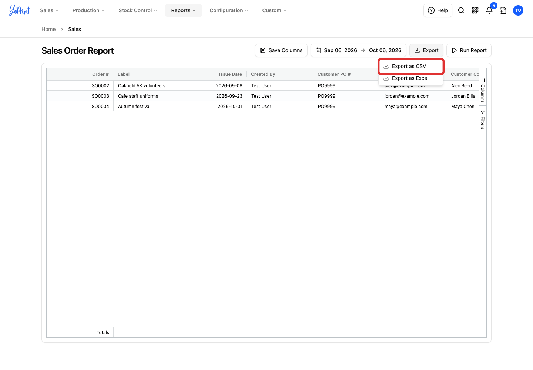Select order SO0004 cell
Viewport: 533px width, 370px height.
[x=80, y=106]
